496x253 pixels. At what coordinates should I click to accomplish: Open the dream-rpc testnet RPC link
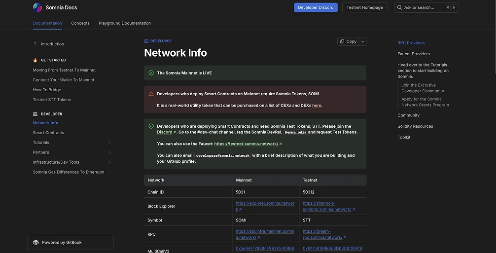coord(324,234)
